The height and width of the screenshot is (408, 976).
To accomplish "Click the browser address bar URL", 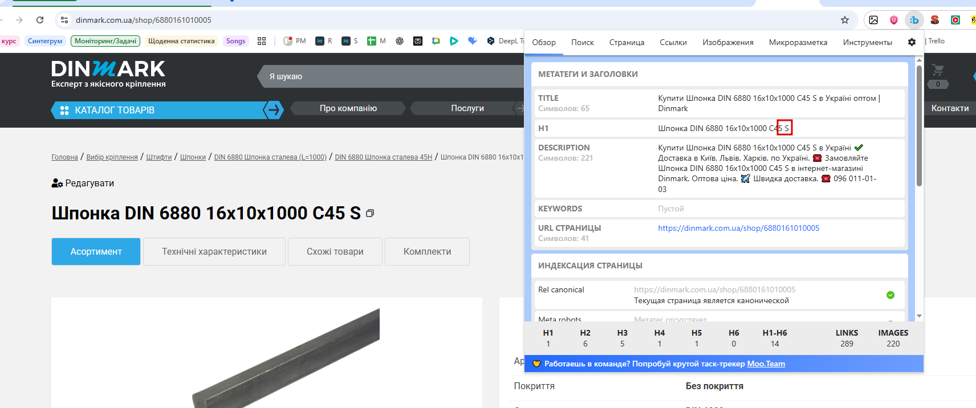I will coord(144,20).
